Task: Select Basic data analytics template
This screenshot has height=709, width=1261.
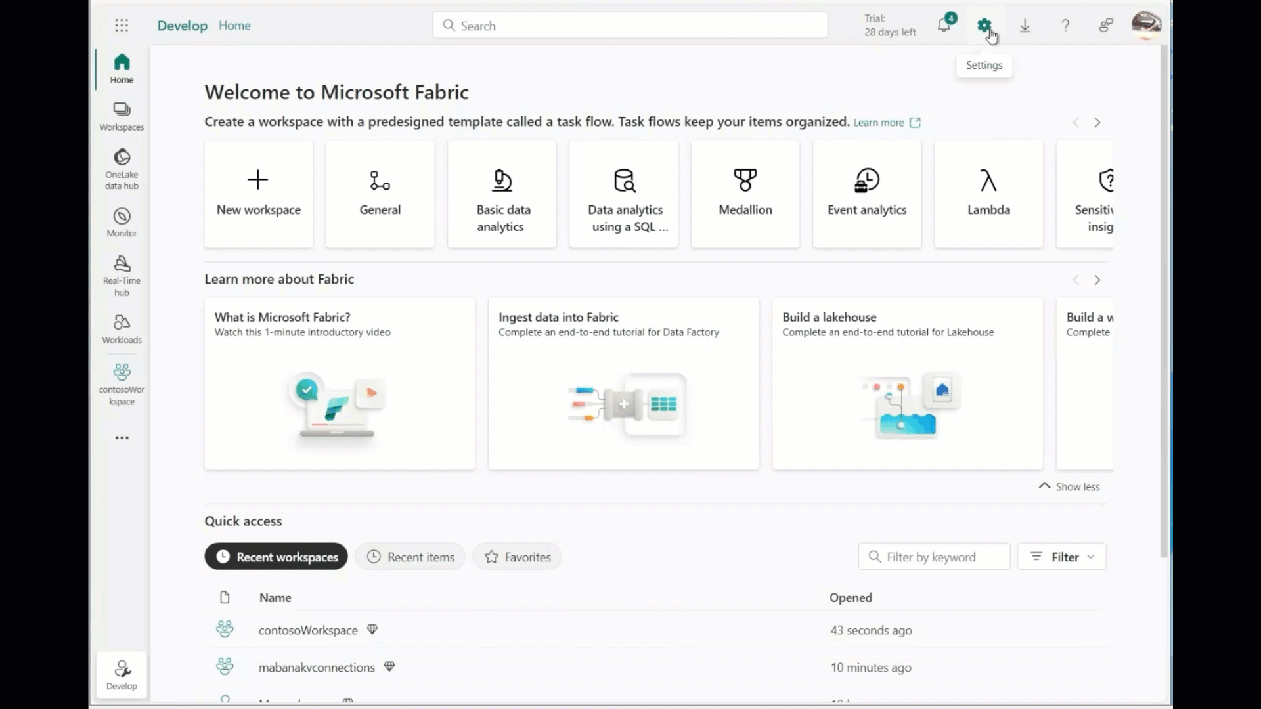Action: [502, 194]
